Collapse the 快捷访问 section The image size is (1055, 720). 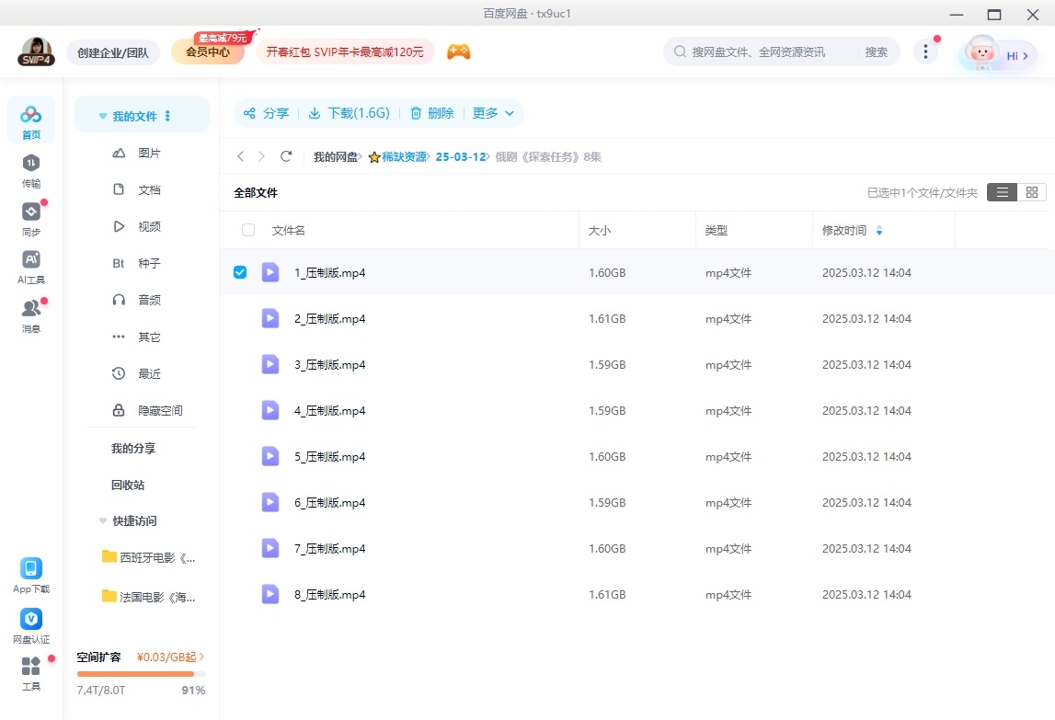(102, 521)
